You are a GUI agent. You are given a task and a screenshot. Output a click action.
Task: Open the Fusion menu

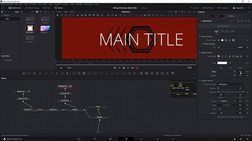coord(66,4)
